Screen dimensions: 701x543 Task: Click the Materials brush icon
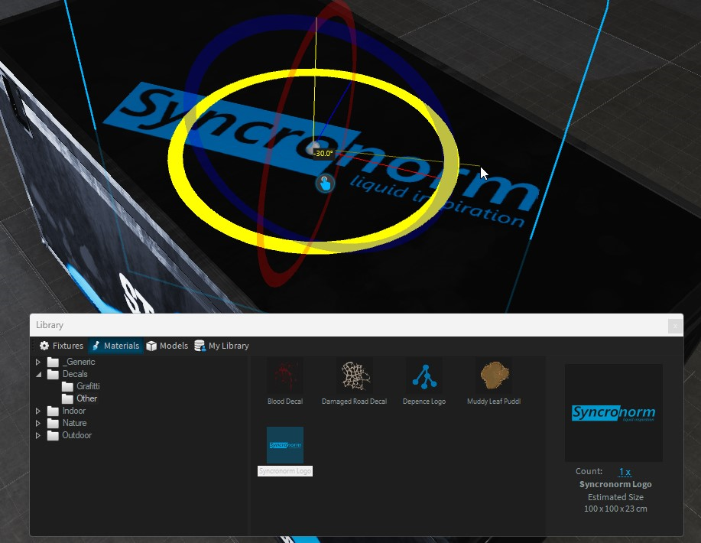[x=96, y=346]
